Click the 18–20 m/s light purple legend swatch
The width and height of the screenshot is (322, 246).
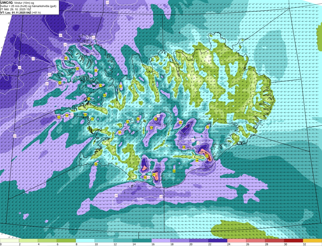180,240
